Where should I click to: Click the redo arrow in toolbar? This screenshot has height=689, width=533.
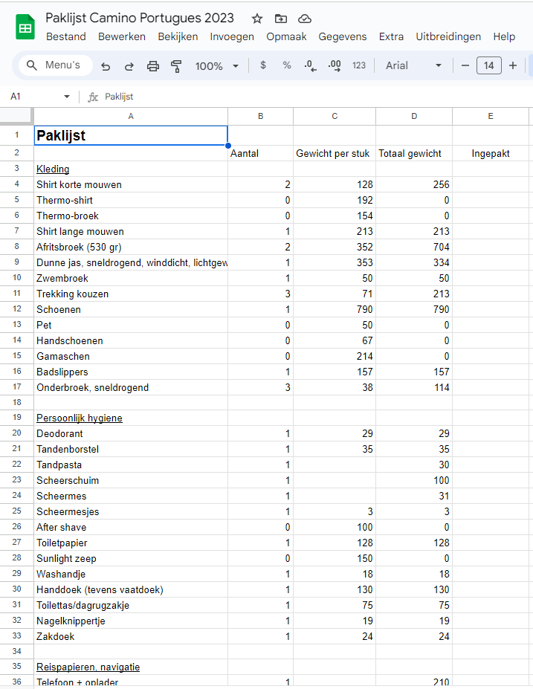(129, 66)
